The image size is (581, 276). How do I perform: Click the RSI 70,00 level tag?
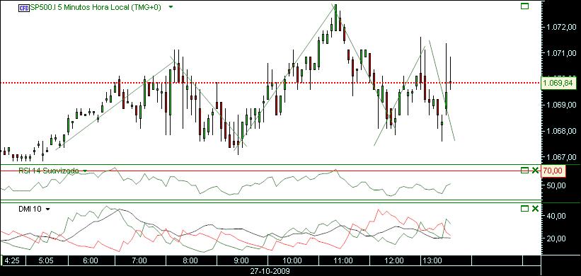[554, 171]
